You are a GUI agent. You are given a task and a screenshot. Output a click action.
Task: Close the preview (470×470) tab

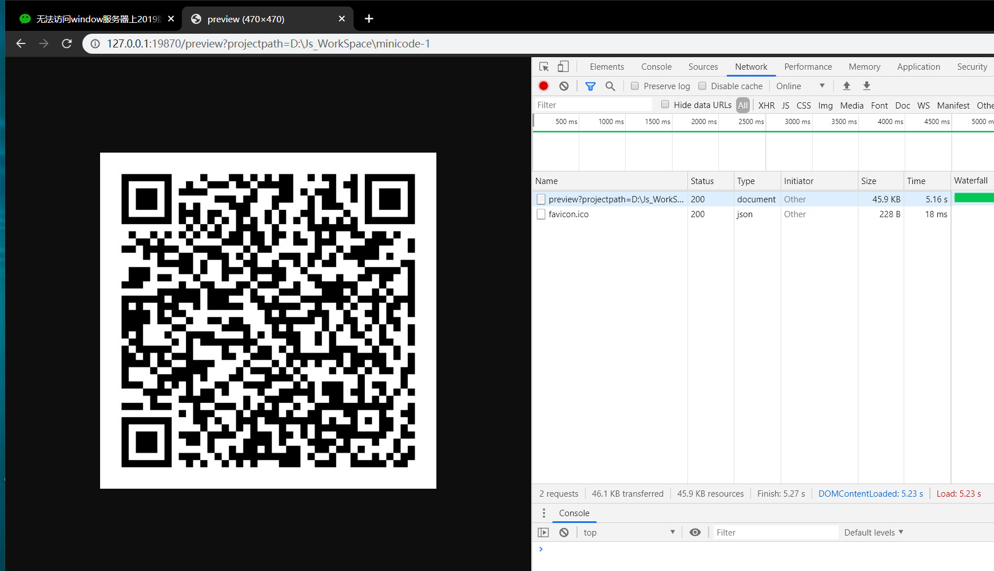coord(342,19)
